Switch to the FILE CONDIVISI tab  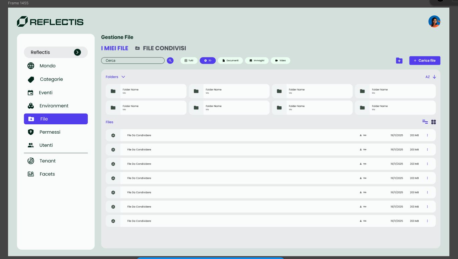click(161, 48)
